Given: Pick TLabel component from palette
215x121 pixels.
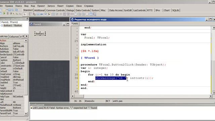Looking at the screenshot, I should coord(42,14).
